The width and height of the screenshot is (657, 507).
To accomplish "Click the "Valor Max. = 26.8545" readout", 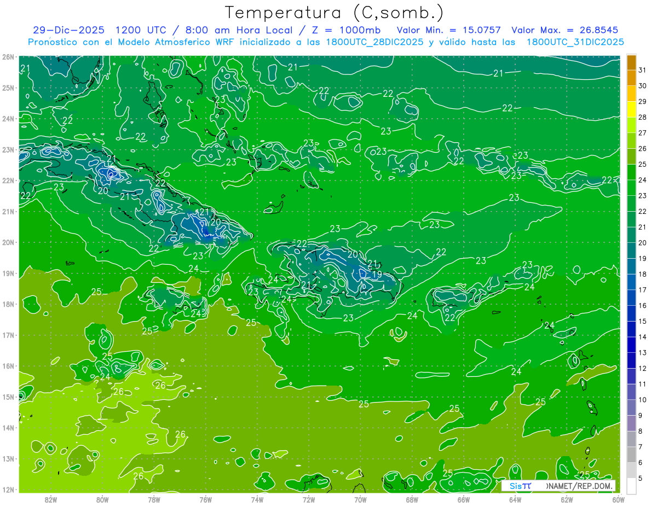I will point(564,30).
